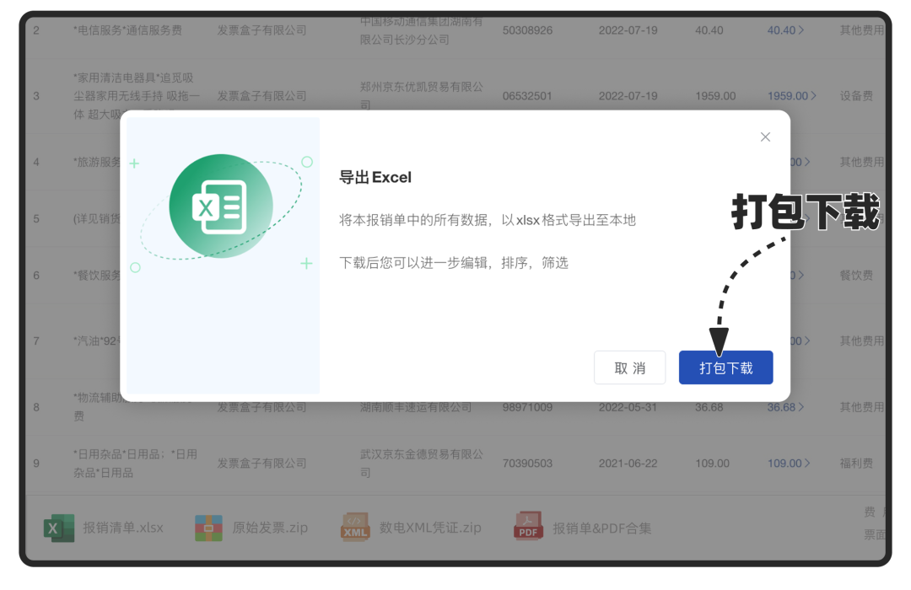The image size is (911, 590).
Task: Click 设备费 category cell
Action: pyautogui.click(x=856, y=96)
